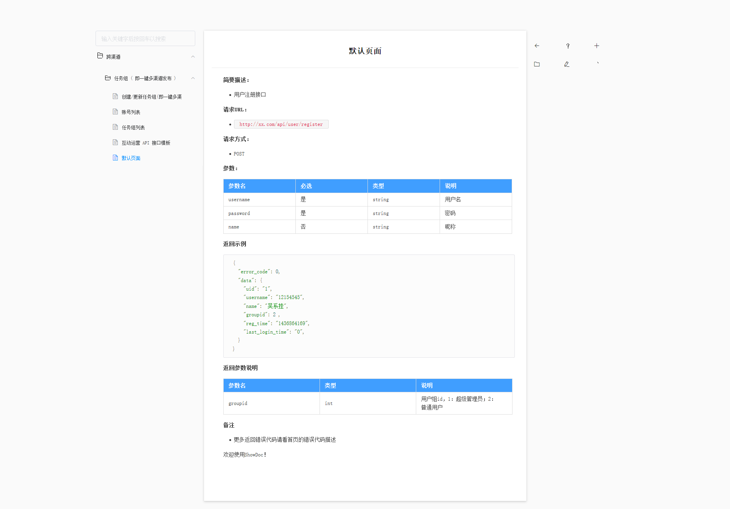The height and width of the screenshot is (509, 730).
Task: Open 互动运营 API 接口模板 page
Action: [146, 143]
